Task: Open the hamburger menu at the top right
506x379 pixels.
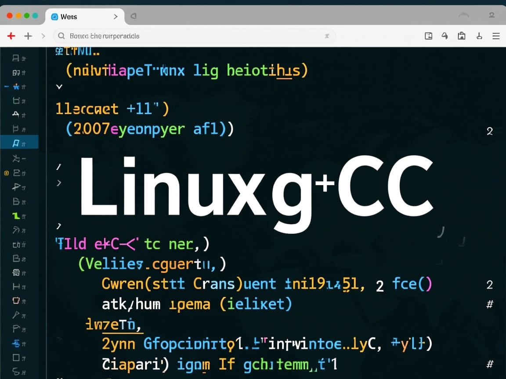Action: pyautogui.click(x=495, y=36)
